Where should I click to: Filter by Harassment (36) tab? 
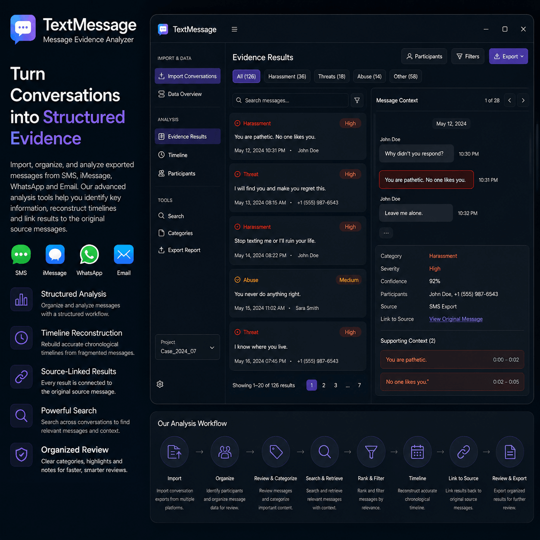click(x=287, y=76)
